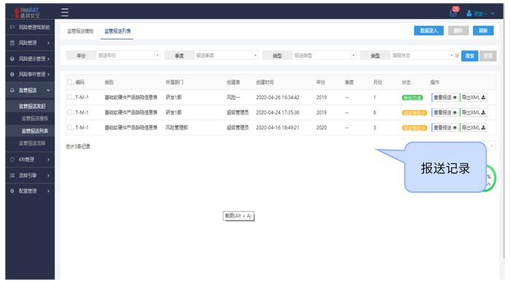Check the first row T-M-1 checkbox
This screenshot has width=510, height=282.
(69, 97)
